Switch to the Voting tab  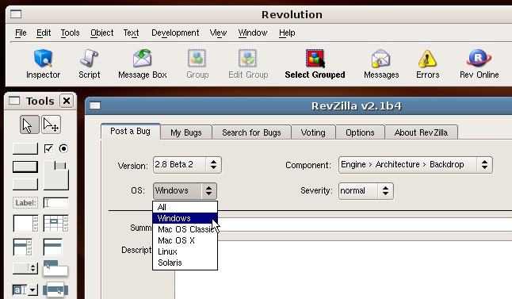313,132
